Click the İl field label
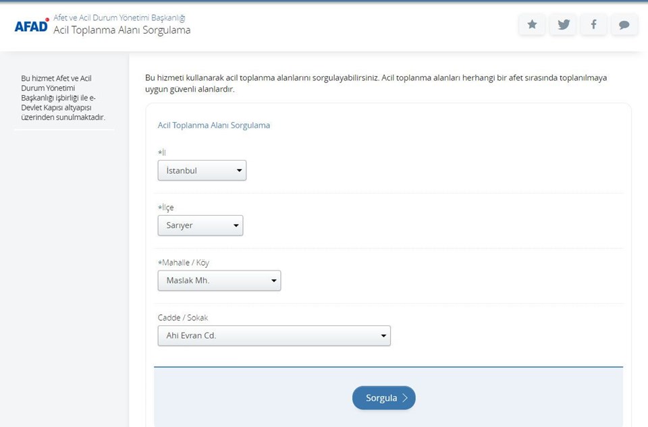 point(162,152)
